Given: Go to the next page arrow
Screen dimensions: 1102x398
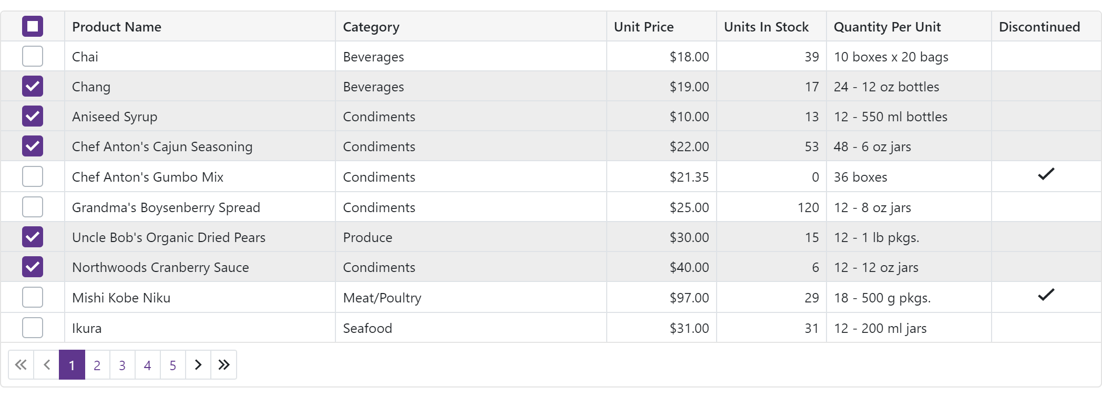Looking at the screenshot, I should point(198,365).
